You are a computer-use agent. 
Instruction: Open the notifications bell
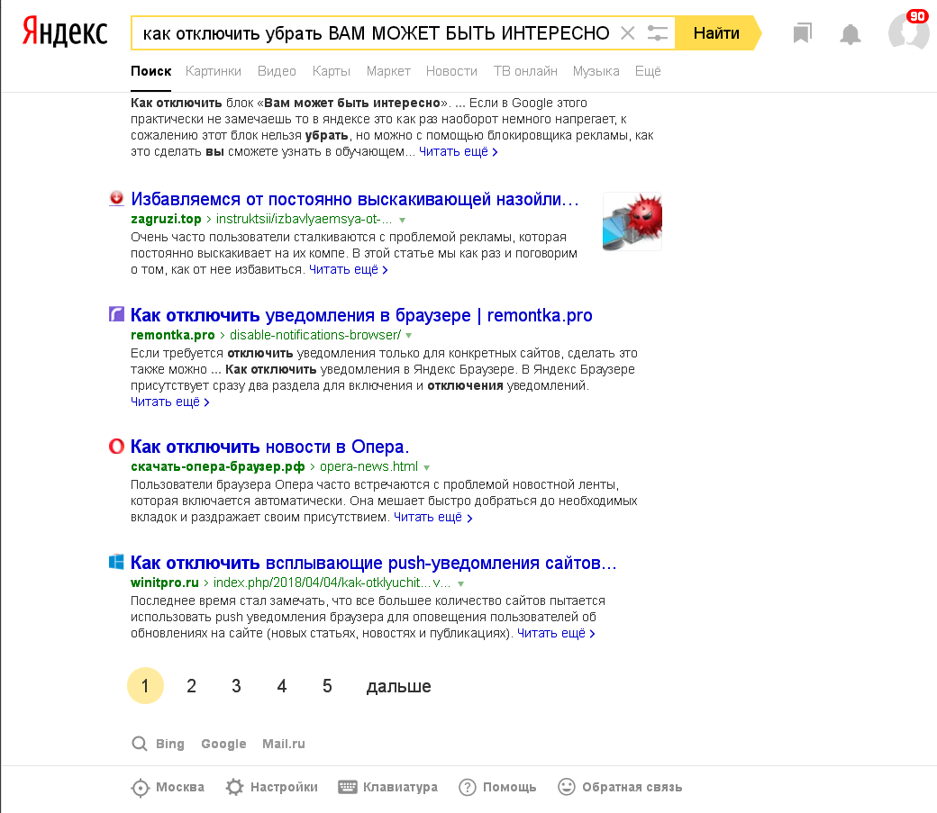point(850,34)
